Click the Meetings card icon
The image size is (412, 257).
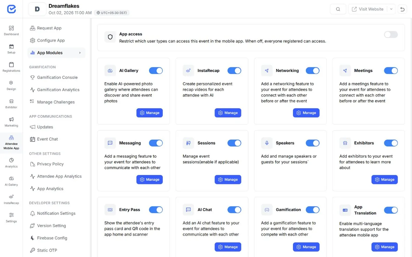coord(345,71)
